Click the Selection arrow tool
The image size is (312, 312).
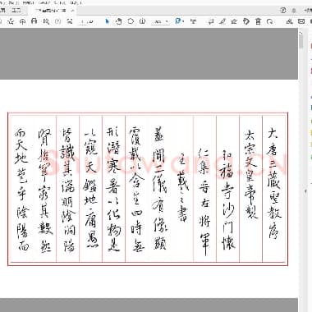pyautogui.click(x=107, y=21)
